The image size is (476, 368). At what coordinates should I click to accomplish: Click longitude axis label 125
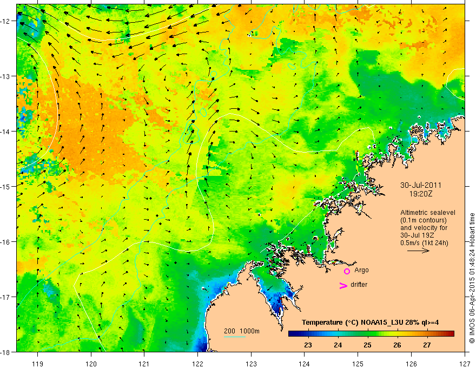click(x=358, y=364)
